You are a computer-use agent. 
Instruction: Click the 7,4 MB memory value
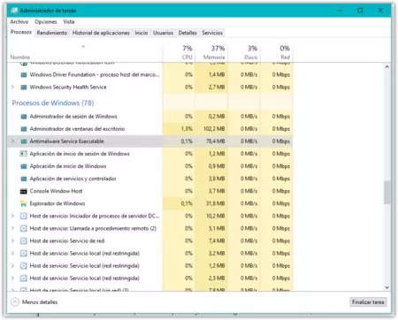(217, 240)
